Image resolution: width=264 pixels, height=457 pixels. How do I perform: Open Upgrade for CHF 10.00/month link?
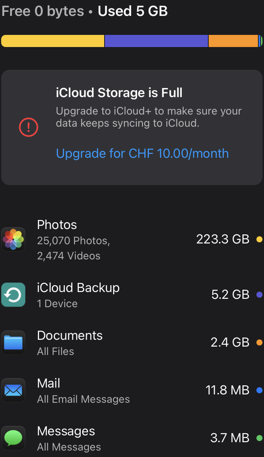[142, 154]
